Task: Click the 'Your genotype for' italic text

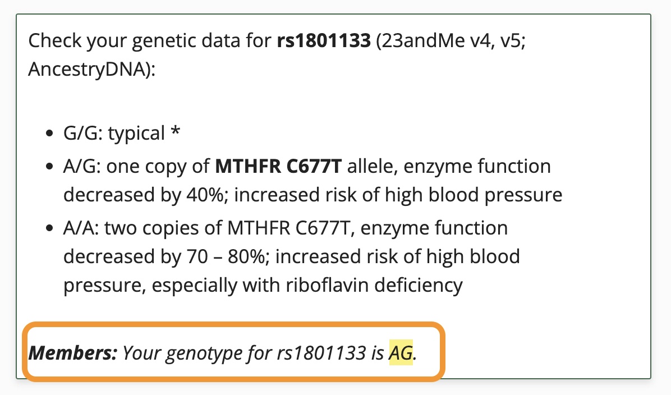Action: click(197, 353)
